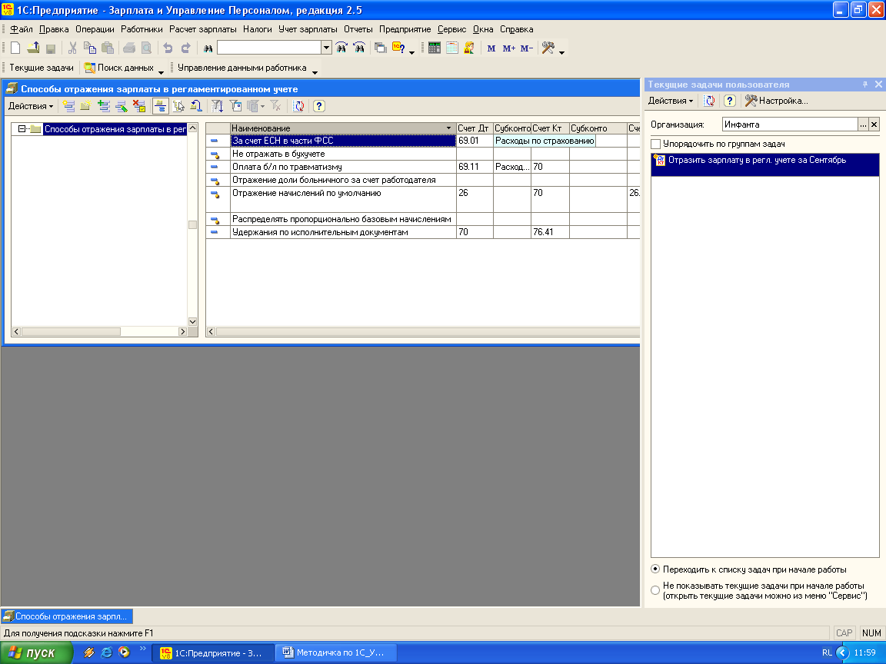886x664 pixels.
Task: Create a new document with toolbar icon
Action: click(x=15, y=48)
